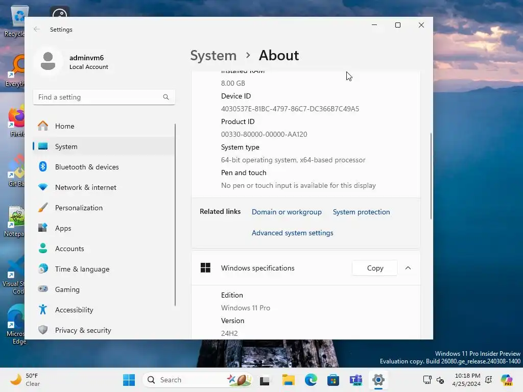Click the 24H2 version value
The image size is (523, 392).
[x=229, y=333]
